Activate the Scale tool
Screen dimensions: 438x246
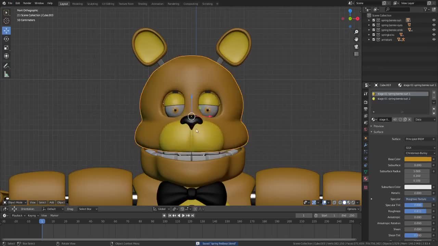(x=6, y=47)
